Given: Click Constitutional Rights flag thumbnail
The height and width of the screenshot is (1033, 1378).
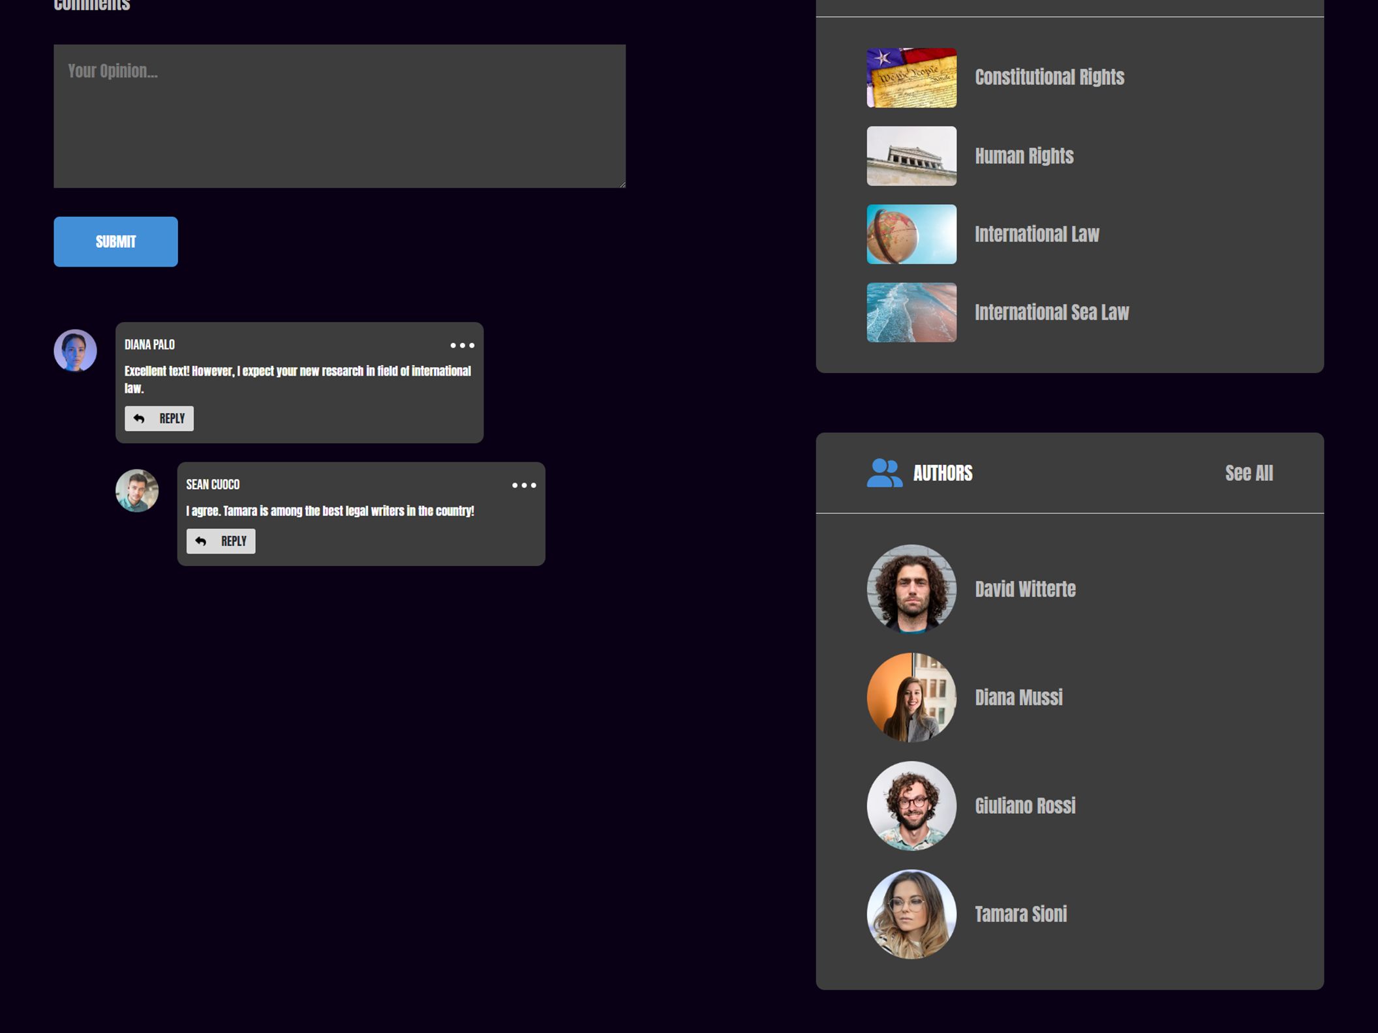Looking at the screenshot, I should point(911,78).
